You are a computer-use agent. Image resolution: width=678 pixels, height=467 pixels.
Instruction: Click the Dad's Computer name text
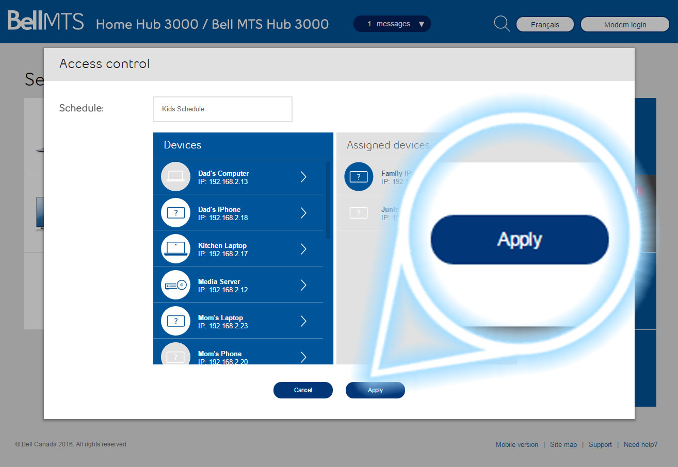(x=223, y=173)
